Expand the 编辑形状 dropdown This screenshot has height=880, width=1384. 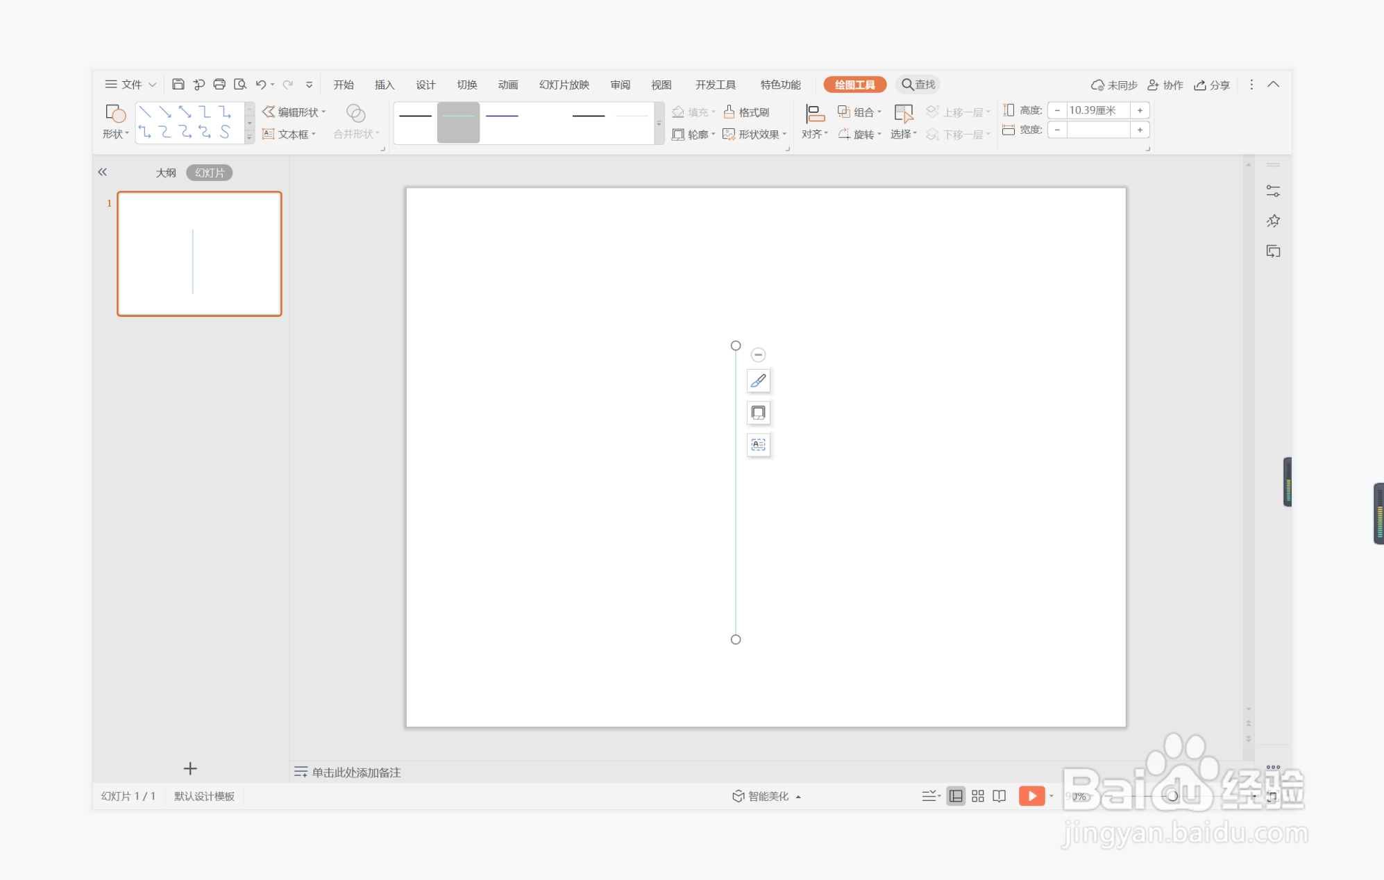[x=294, y=112]
